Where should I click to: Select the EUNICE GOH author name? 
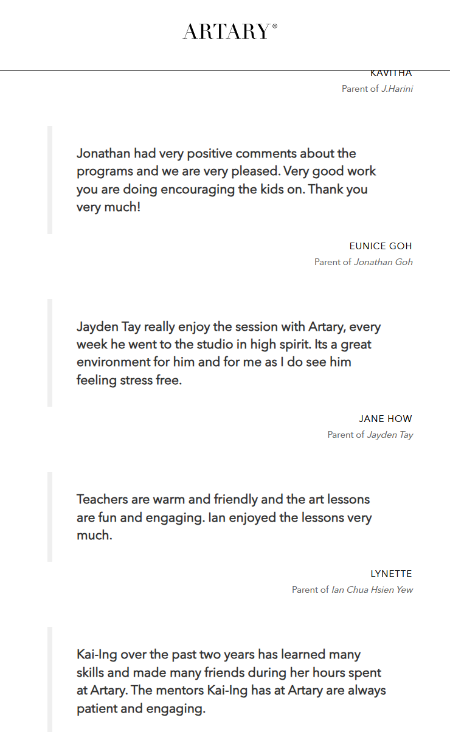381,246
